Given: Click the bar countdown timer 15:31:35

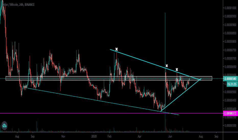Looking at the screenshot, I should [232, 84].
